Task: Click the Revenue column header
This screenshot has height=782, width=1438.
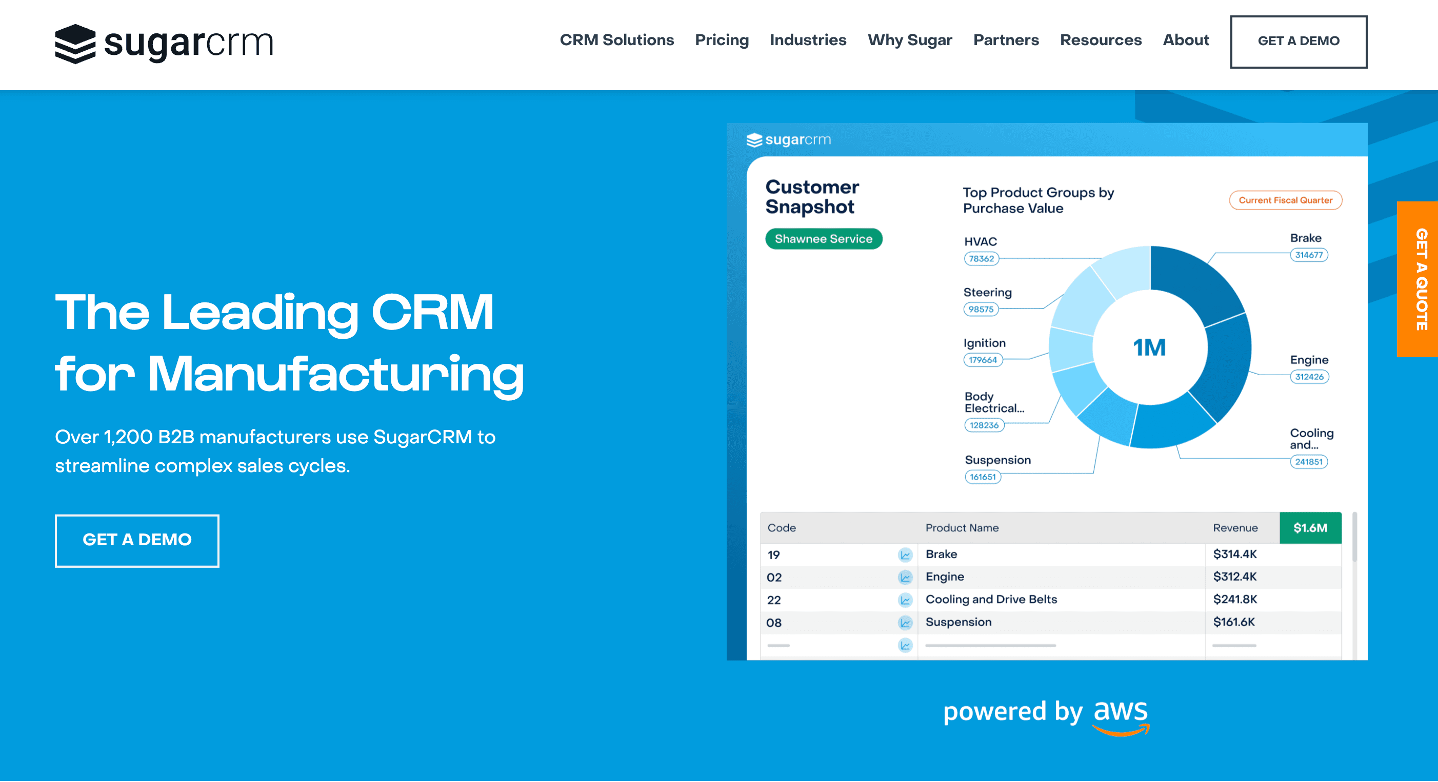Action: pyautogui.click(x=1235, y=528)
